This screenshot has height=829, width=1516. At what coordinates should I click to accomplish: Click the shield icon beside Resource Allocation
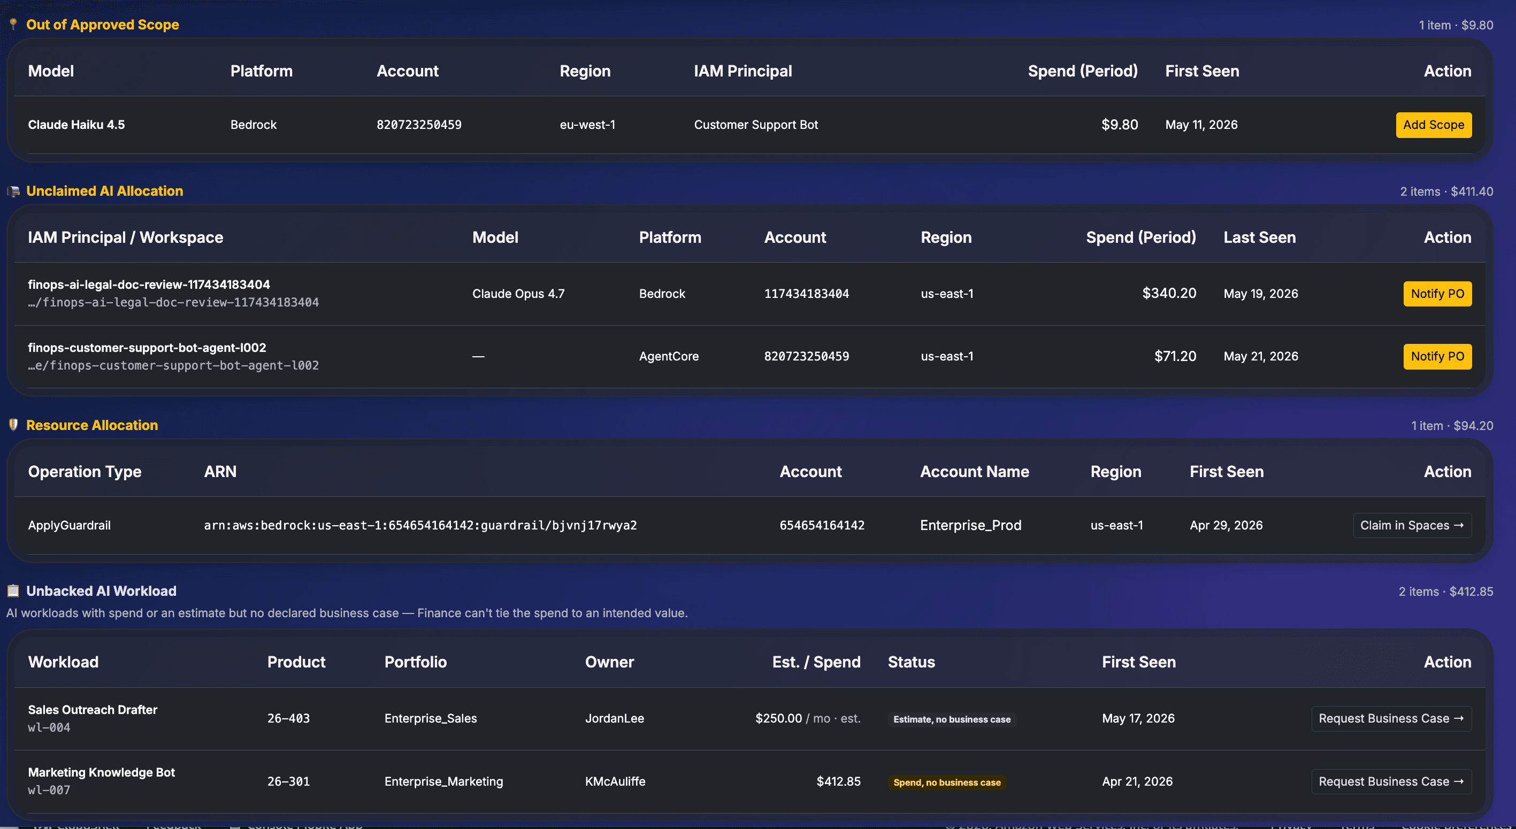click(13, 425)
